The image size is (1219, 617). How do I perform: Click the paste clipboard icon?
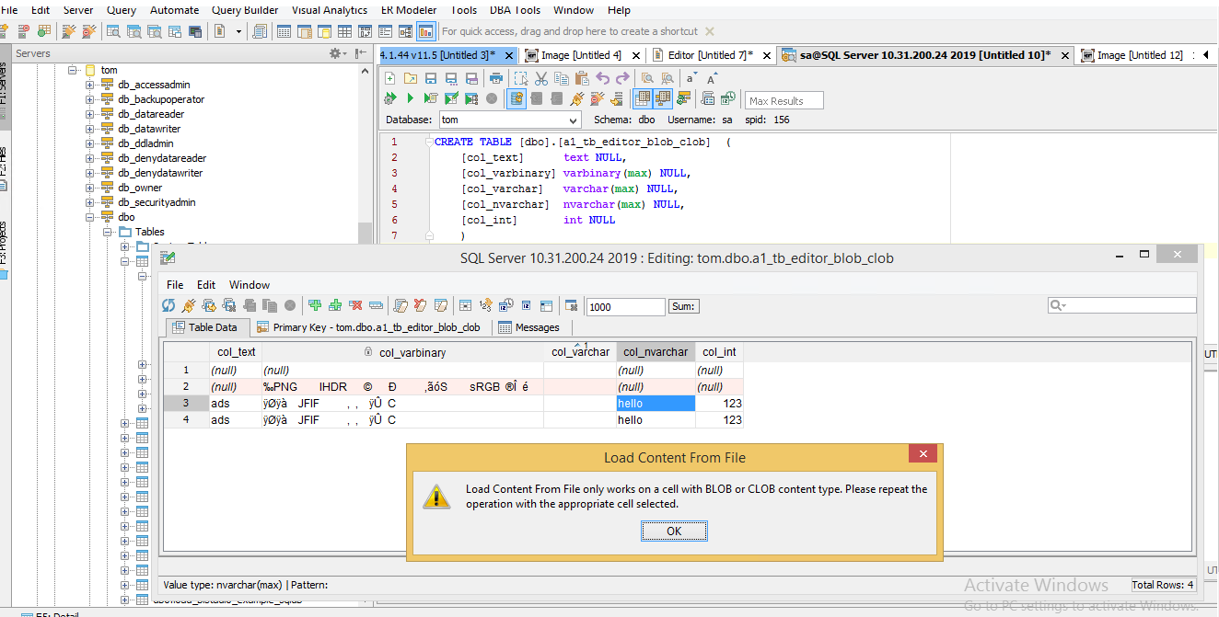coord(582,78)
